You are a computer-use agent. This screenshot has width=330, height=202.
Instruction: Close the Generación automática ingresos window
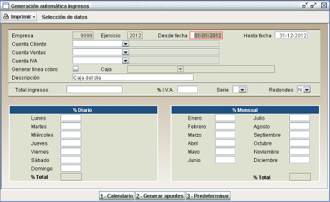[324, 5]
